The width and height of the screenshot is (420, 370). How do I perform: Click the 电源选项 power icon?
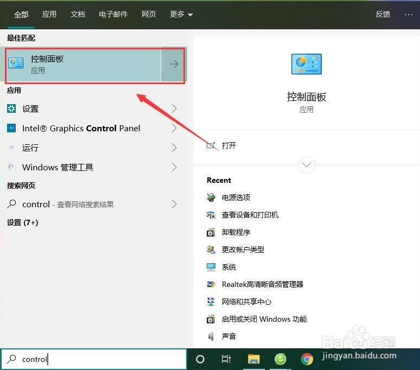[211, 197]
